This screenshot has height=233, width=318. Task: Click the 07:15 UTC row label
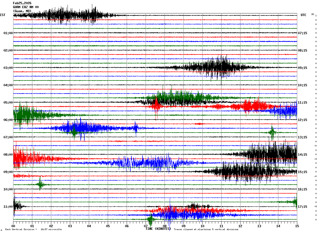point(302,33)
